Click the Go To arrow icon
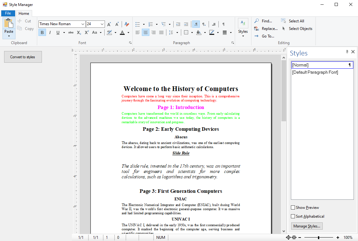The image size is (358, 241). pos(257,36)
